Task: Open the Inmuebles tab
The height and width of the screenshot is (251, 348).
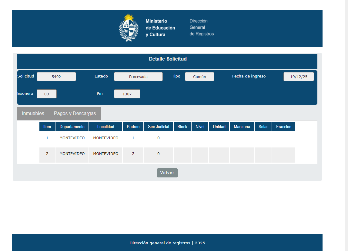Action: 33,114
